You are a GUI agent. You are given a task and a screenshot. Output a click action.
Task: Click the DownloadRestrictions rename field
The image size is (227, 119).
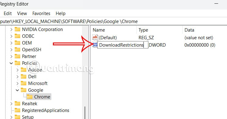pos(123,45)
